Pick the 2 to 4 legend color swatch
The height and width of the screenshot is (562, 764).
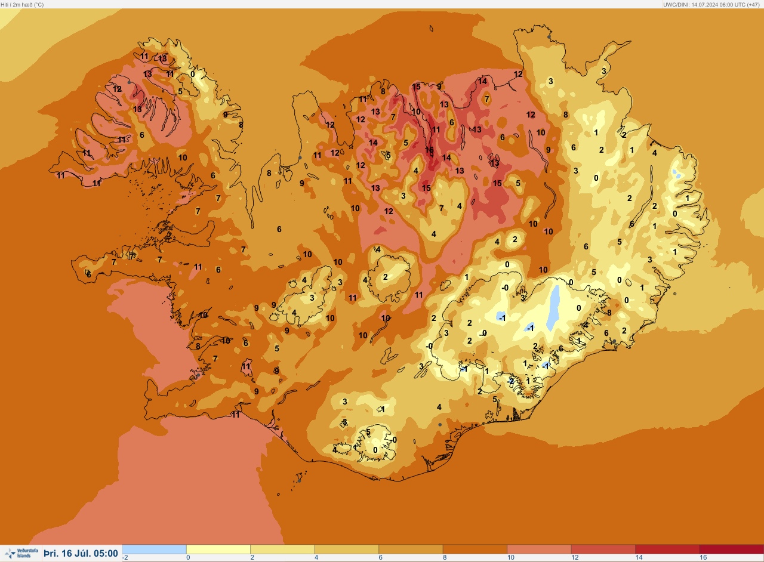[x=282, y=549]
